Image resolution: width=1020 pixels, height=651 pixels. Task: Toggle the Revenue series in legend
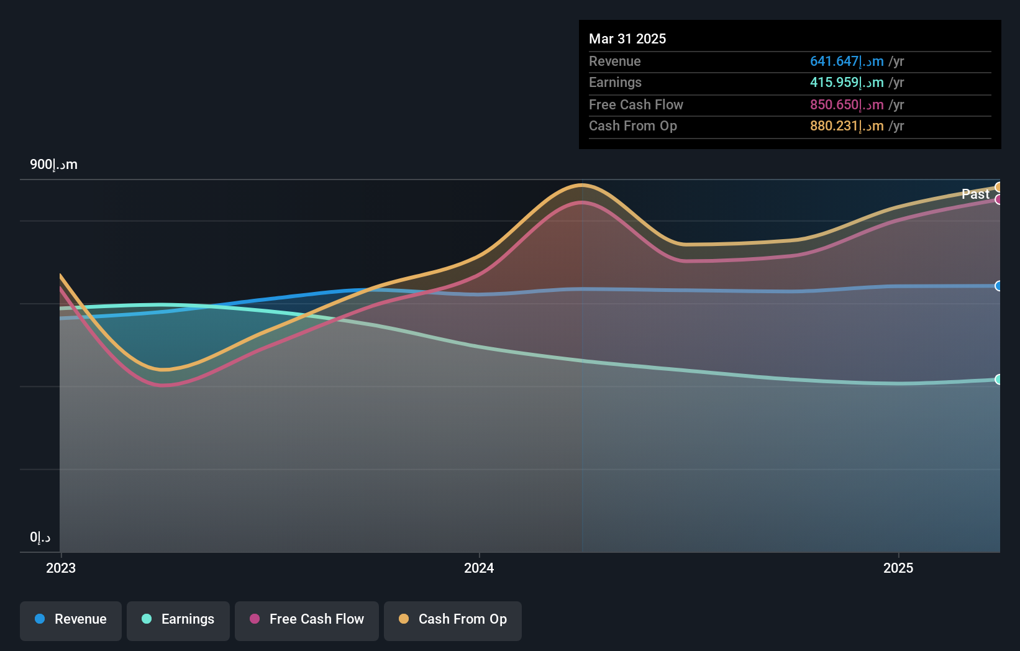click(71, 621)
